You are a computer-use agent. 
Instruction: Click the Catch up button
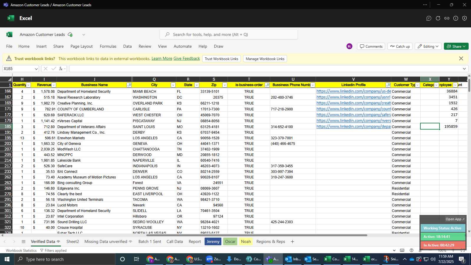pos(400,46)
